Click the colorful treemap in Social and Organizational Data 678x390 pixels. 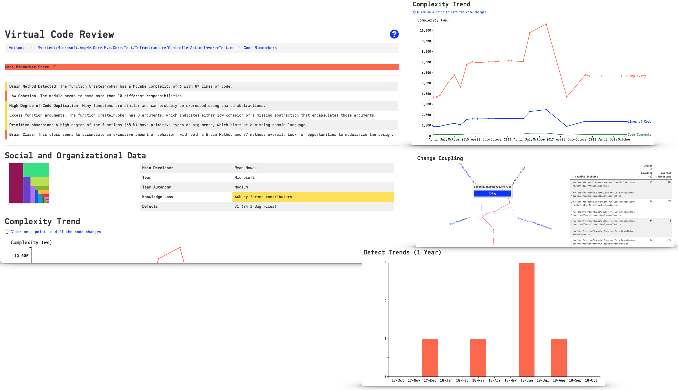(x=29, y=183)
